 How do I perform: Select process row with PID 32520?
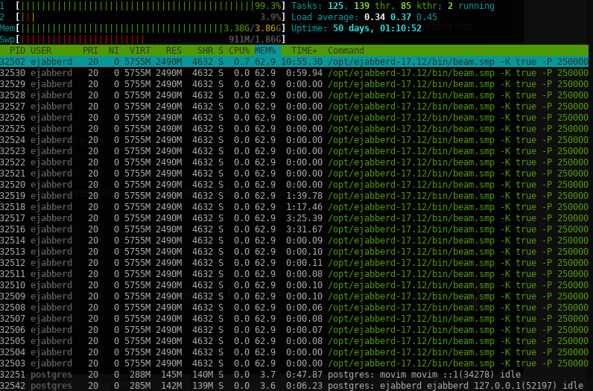[x=294, y=185]
